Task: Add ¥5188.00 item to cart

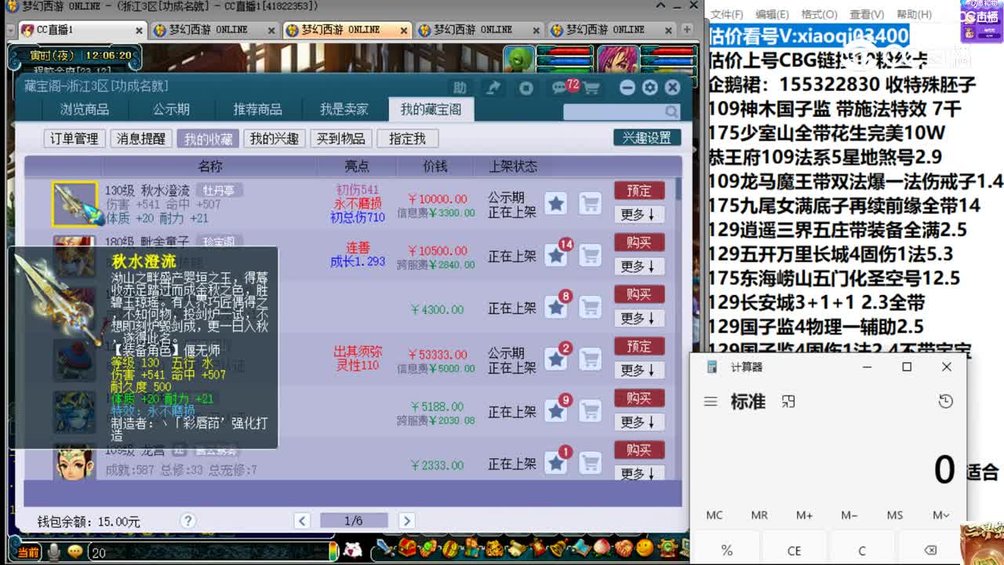Action: click(590, 411)
